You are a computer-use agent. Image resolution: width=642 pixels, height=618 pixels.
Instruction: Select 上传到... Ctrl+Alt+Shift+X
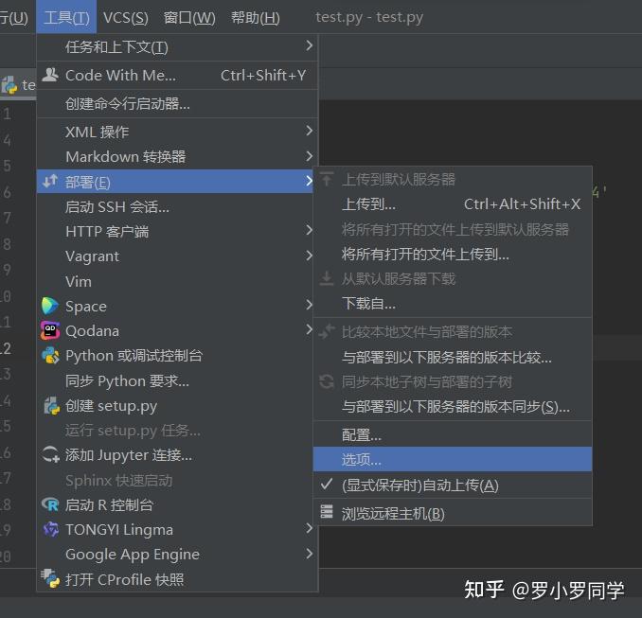pos(453,203)
